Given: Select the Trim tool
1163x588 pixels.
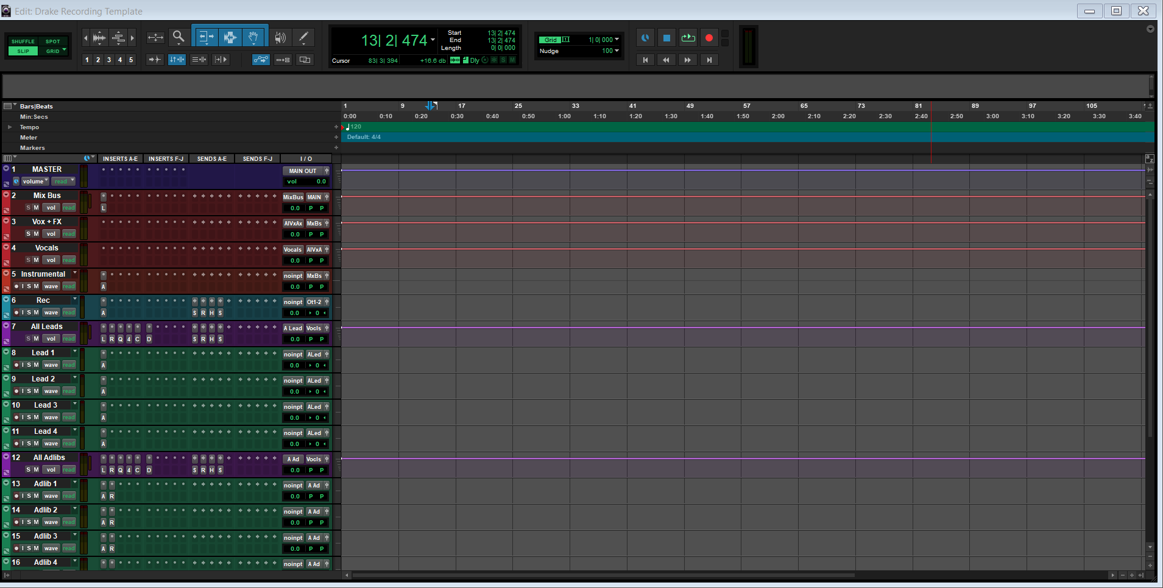Looking at the screenshot, I should pyautogui.click(x=206, y=37).
